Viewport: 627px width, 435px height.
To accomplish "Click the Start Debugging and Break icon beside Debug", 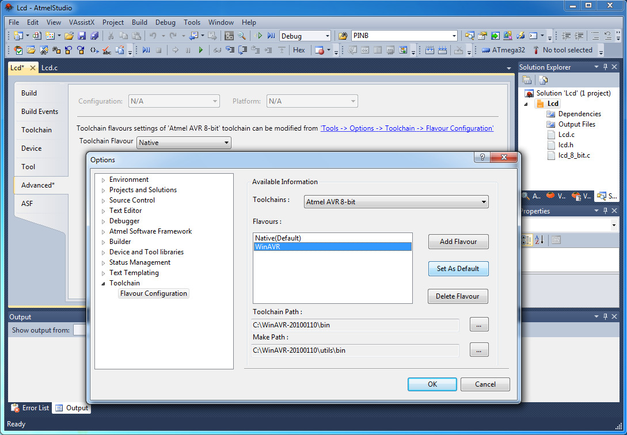I will point(271,36).
